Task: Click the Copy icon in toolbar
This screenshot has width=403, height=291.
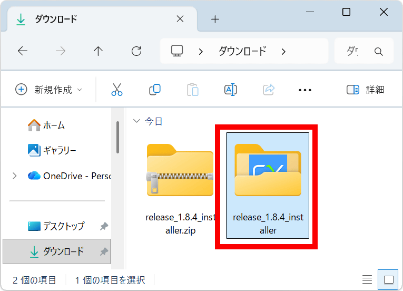Action: [x=155, y=90]
